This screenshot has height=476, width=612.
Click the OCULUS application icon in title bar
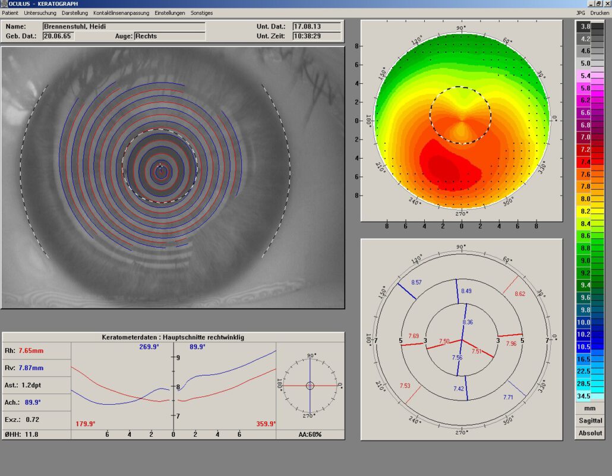point(4,4)
